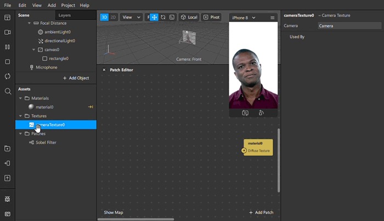This screenshot has width=384, height=221.
Task: Close the Patch Editor with X
Action: [104, 70]
